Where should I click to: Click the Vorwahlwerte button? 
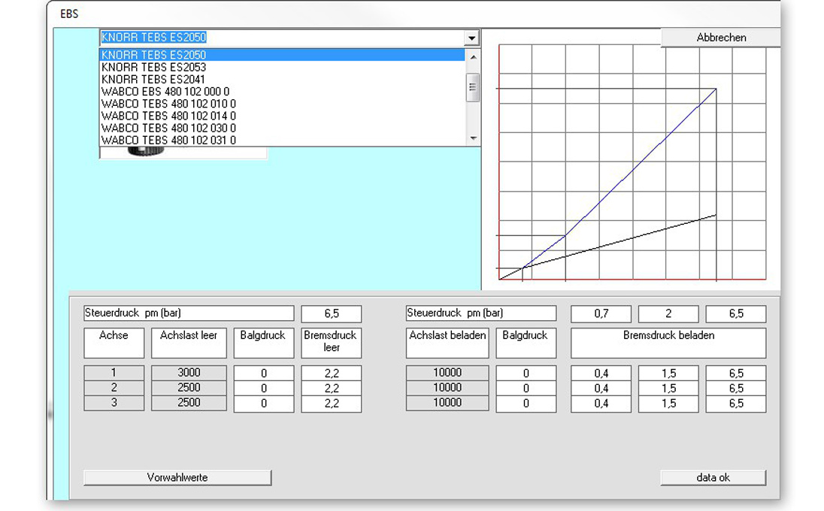coord(177,477)
